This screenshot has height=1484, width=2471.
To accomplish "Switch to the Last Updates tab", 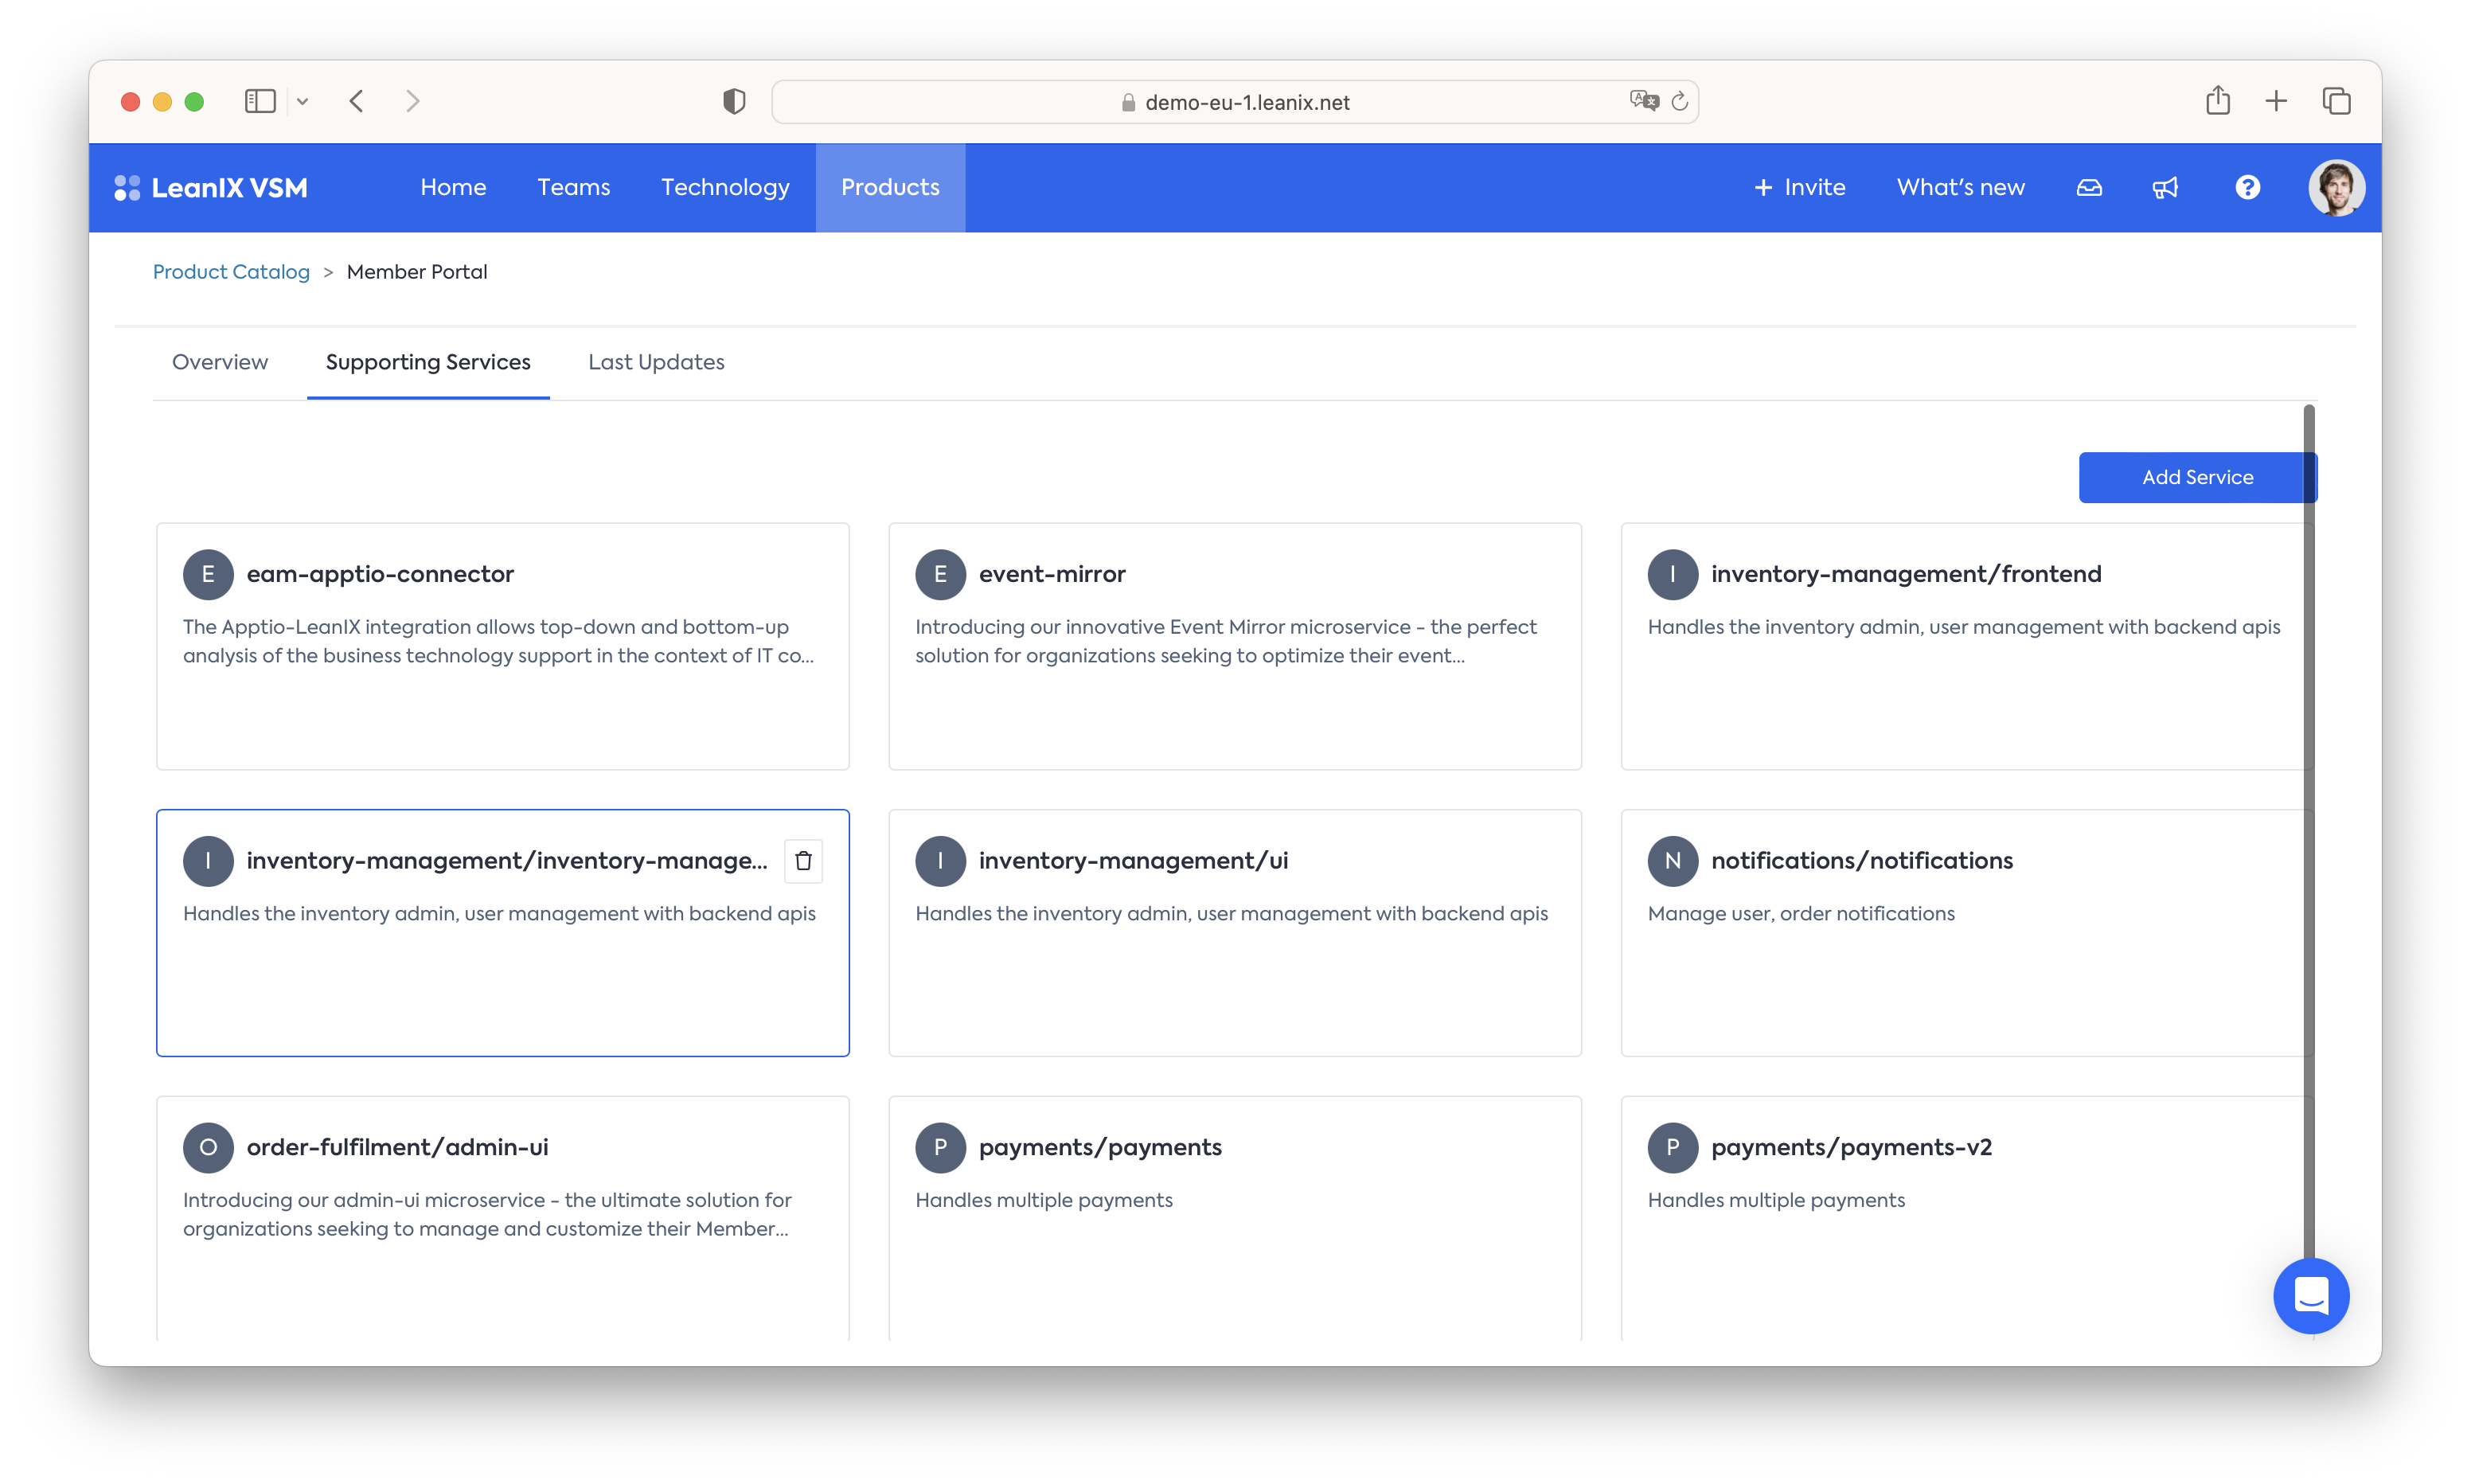I will click(x=656, y=362).
